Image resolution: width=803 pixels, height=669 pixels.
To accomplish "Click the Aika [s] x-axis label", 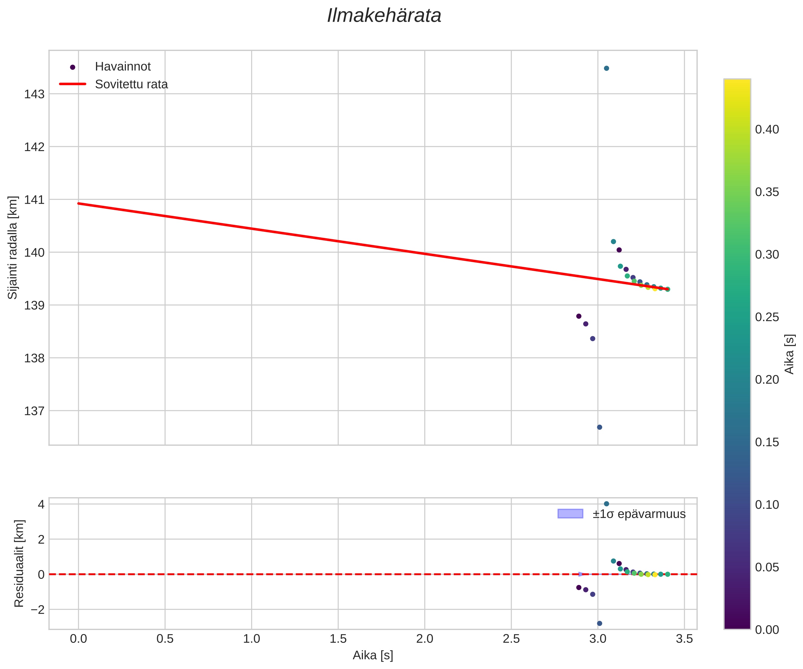I will [x=373, y=655].
